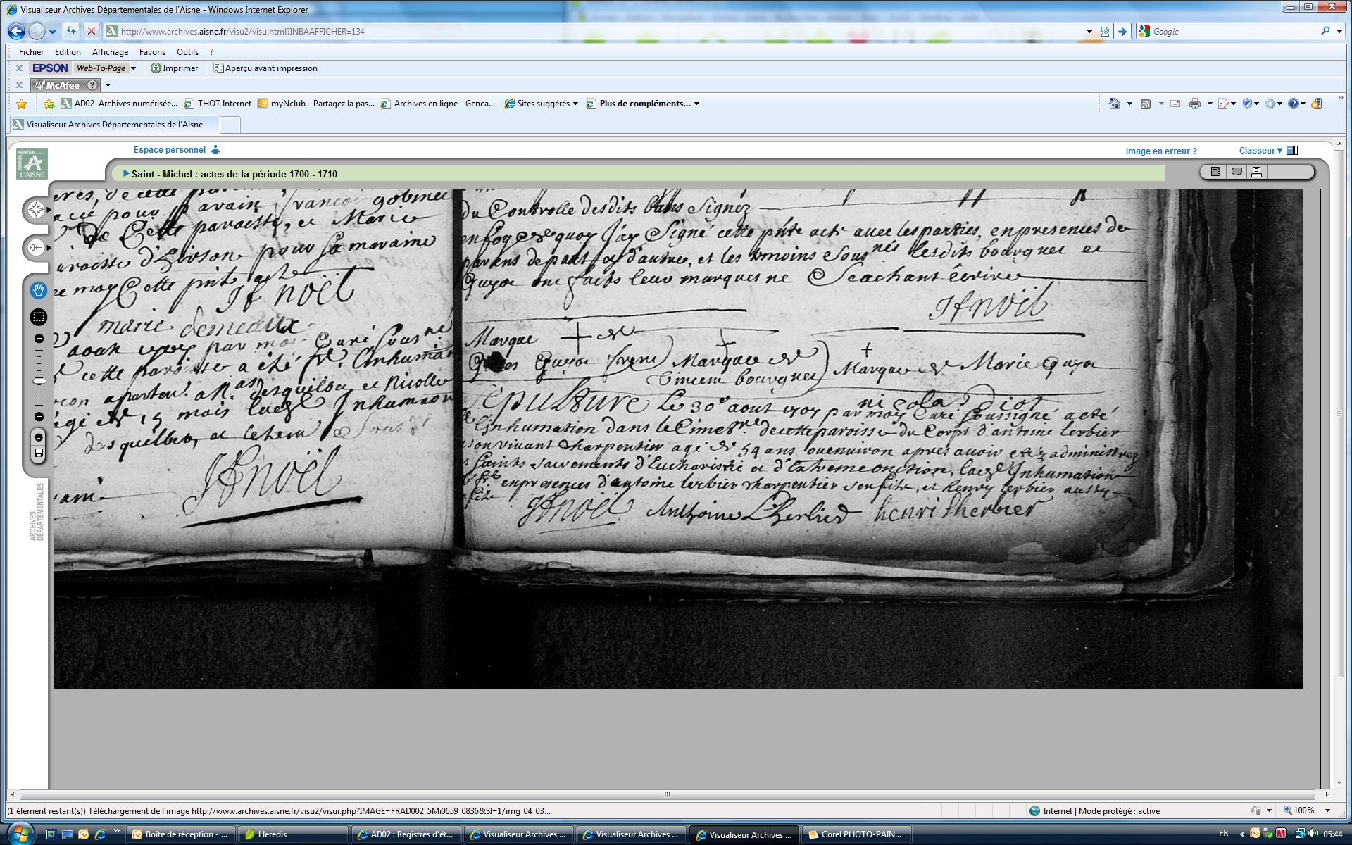Select the hand pan tool
This screenshot has width=1352, height=845.
[x=38, y=290]
